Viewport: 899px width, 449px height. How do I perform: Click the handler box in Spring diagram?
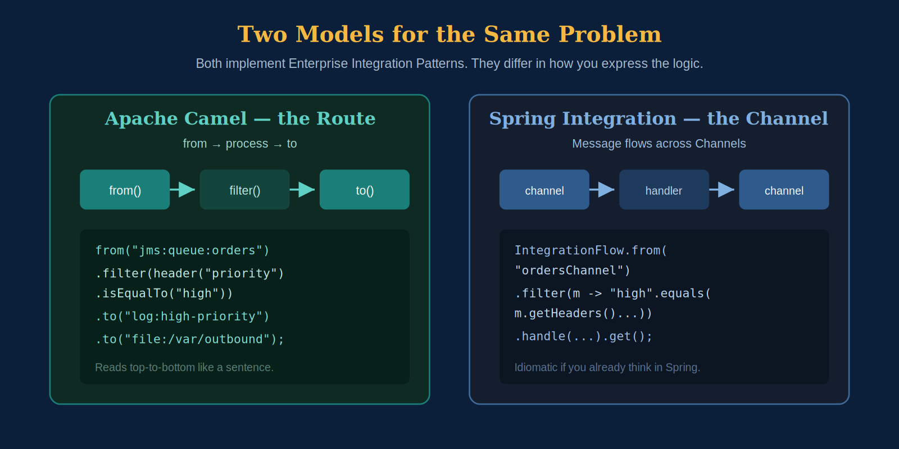click(664, 190)
